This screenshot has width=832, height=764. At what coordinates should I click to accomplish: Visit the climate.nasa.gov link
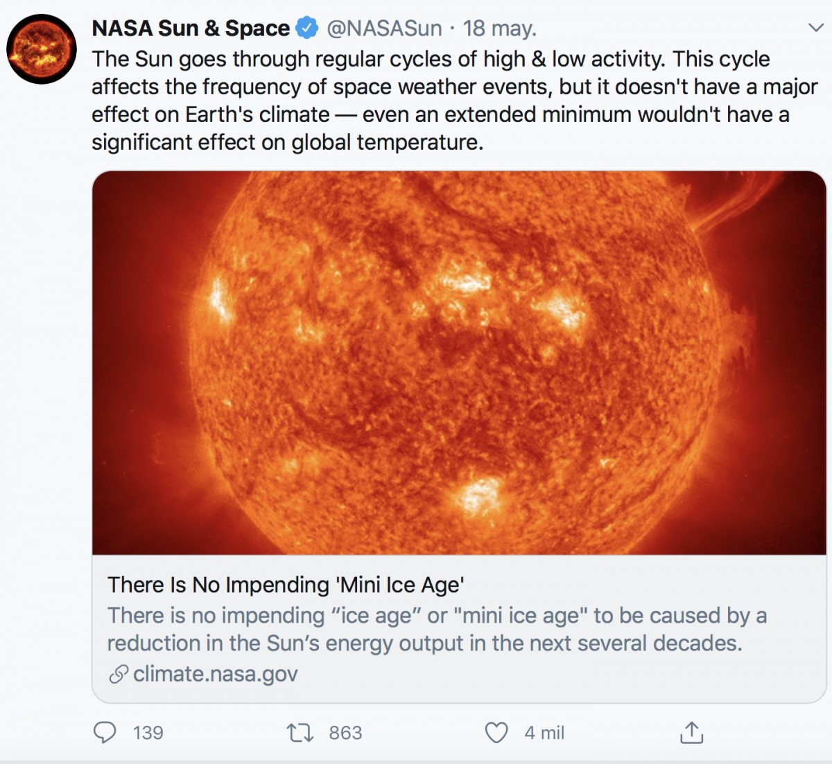click(x=216, y=674)
